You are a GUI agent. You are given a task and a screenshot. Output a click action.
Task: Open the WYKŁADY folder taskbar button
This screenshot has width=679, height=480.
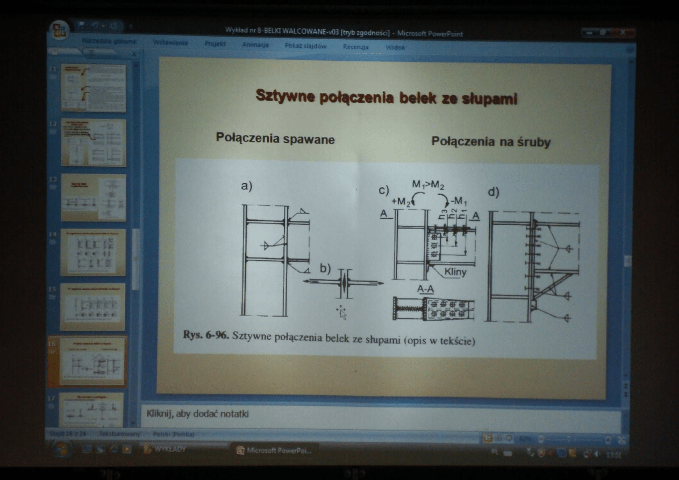pos(164,448)
